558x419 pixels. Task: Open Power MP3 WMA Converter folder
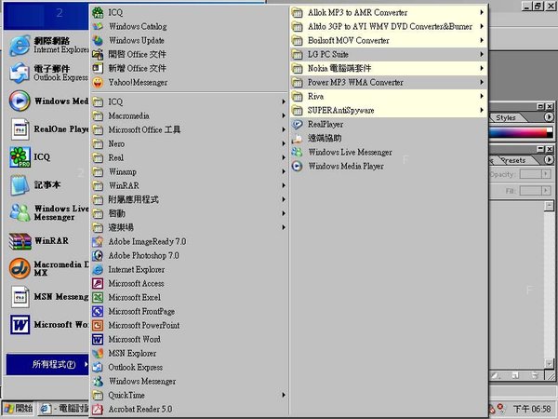[x=388, y=82]
